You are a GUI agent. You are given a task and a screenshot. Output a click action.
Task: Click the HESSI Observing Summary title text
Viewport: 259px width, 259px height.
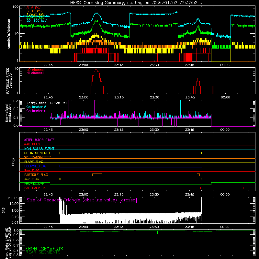pyautogui.click(x=137, y=3)
